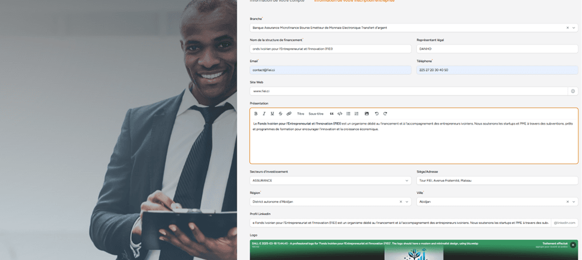The width and height of the screenshot is (582, 260).
Task: Apply the Sous-titre heading style
Action: (316, 114)
